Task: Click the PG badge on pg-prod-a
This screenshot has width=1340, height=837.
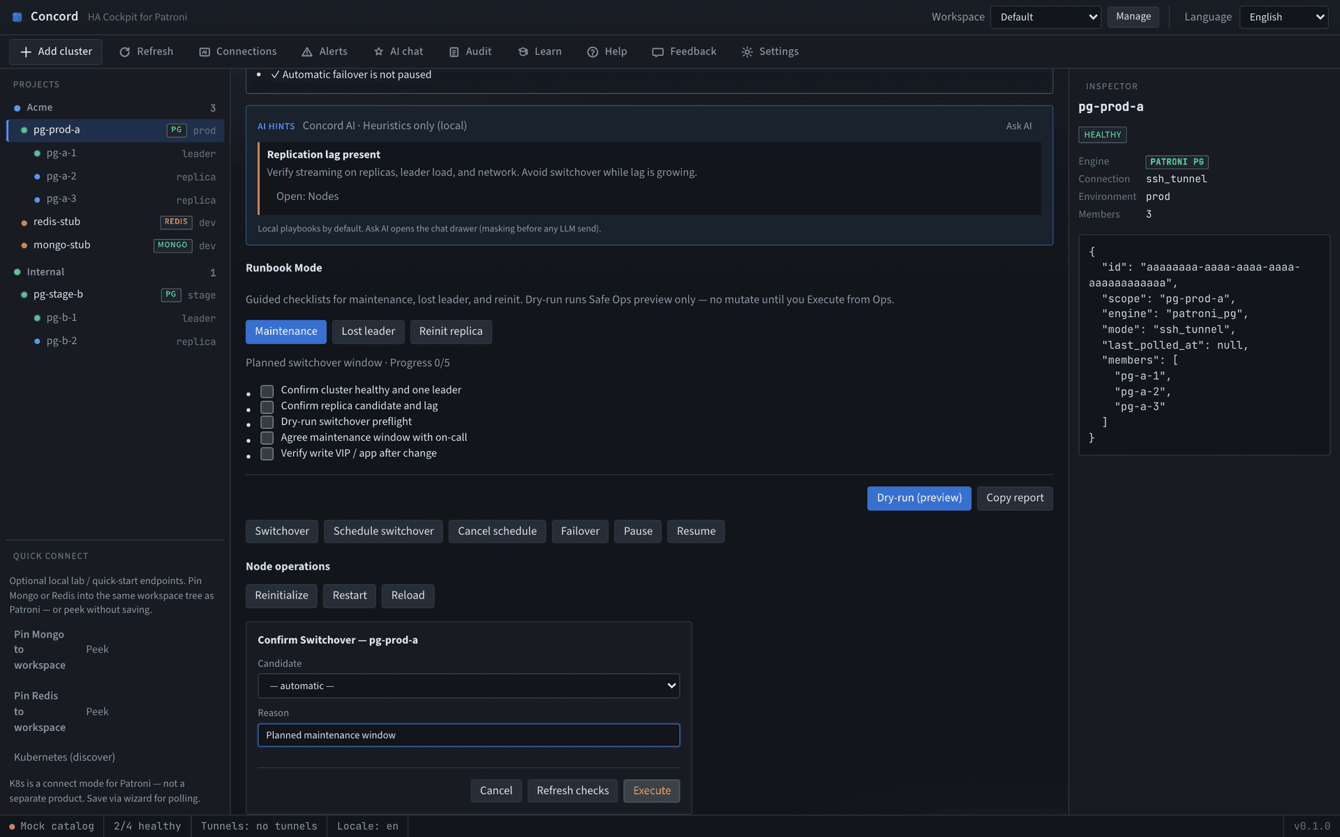Action: 177,130
